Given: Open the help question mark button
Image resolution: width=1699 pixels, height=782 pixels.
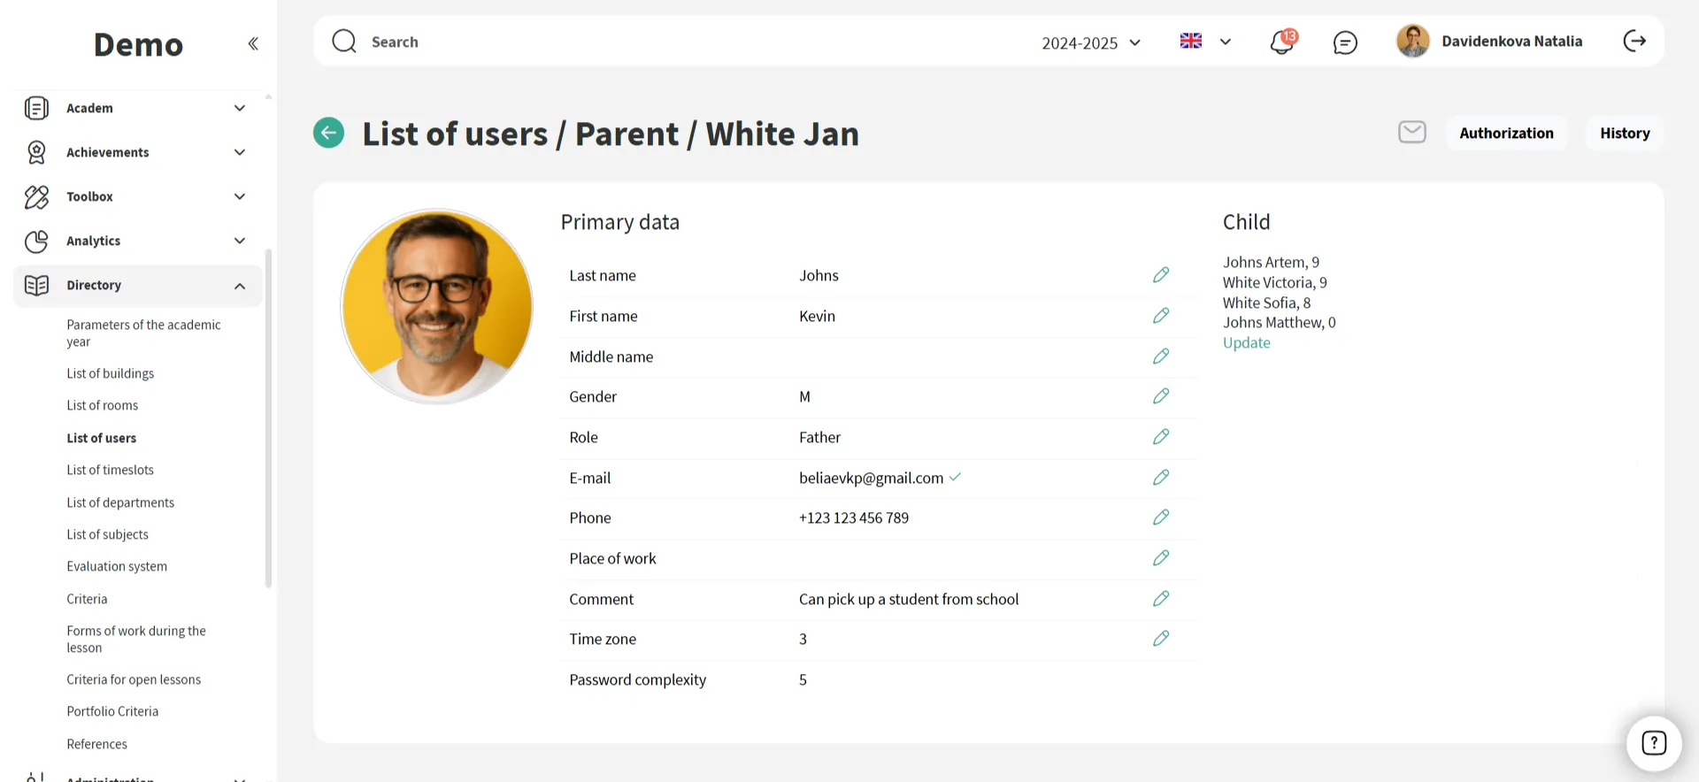Looking at the screenshot, I should [1653, 743].
